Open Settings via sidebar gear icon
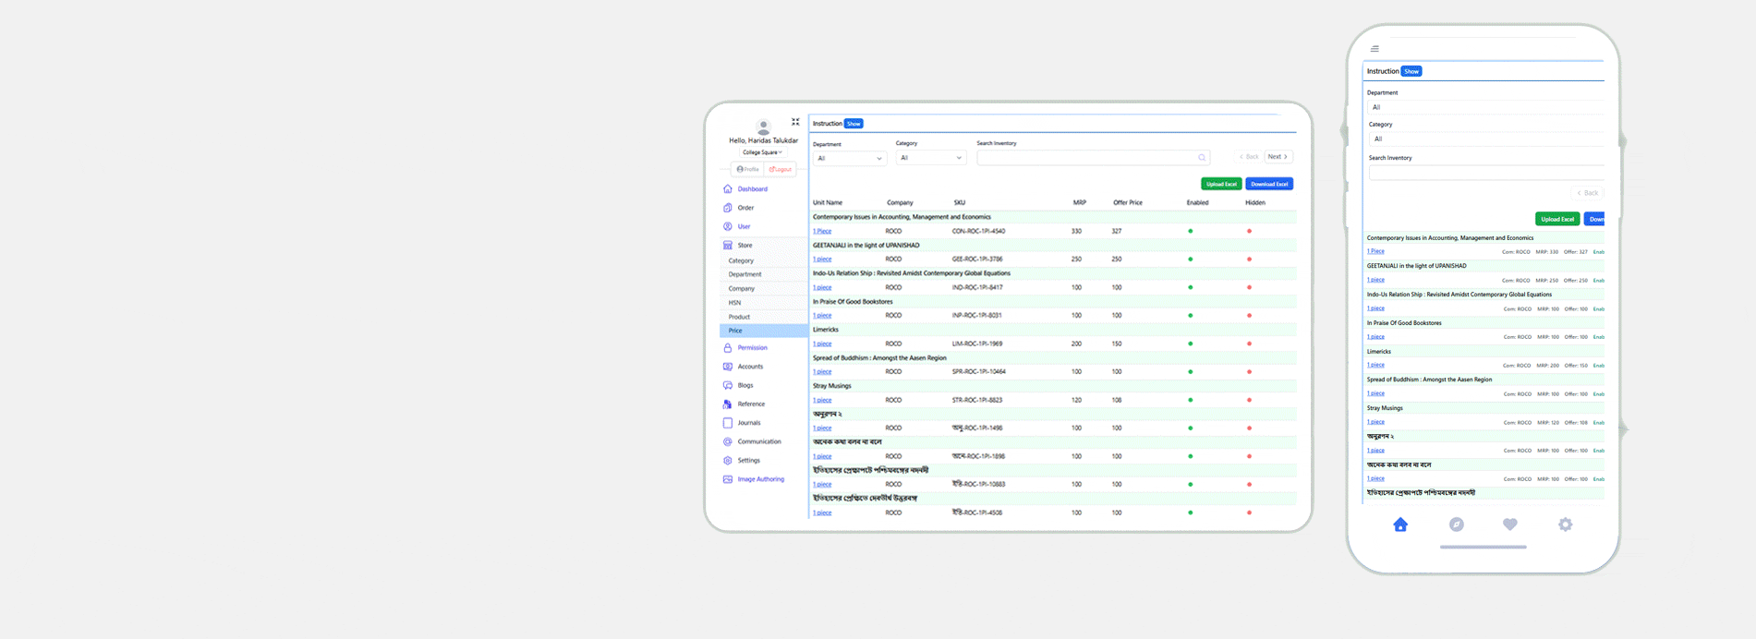The width and height of the screenshot is (1756, 639). [x=728, y=460]
